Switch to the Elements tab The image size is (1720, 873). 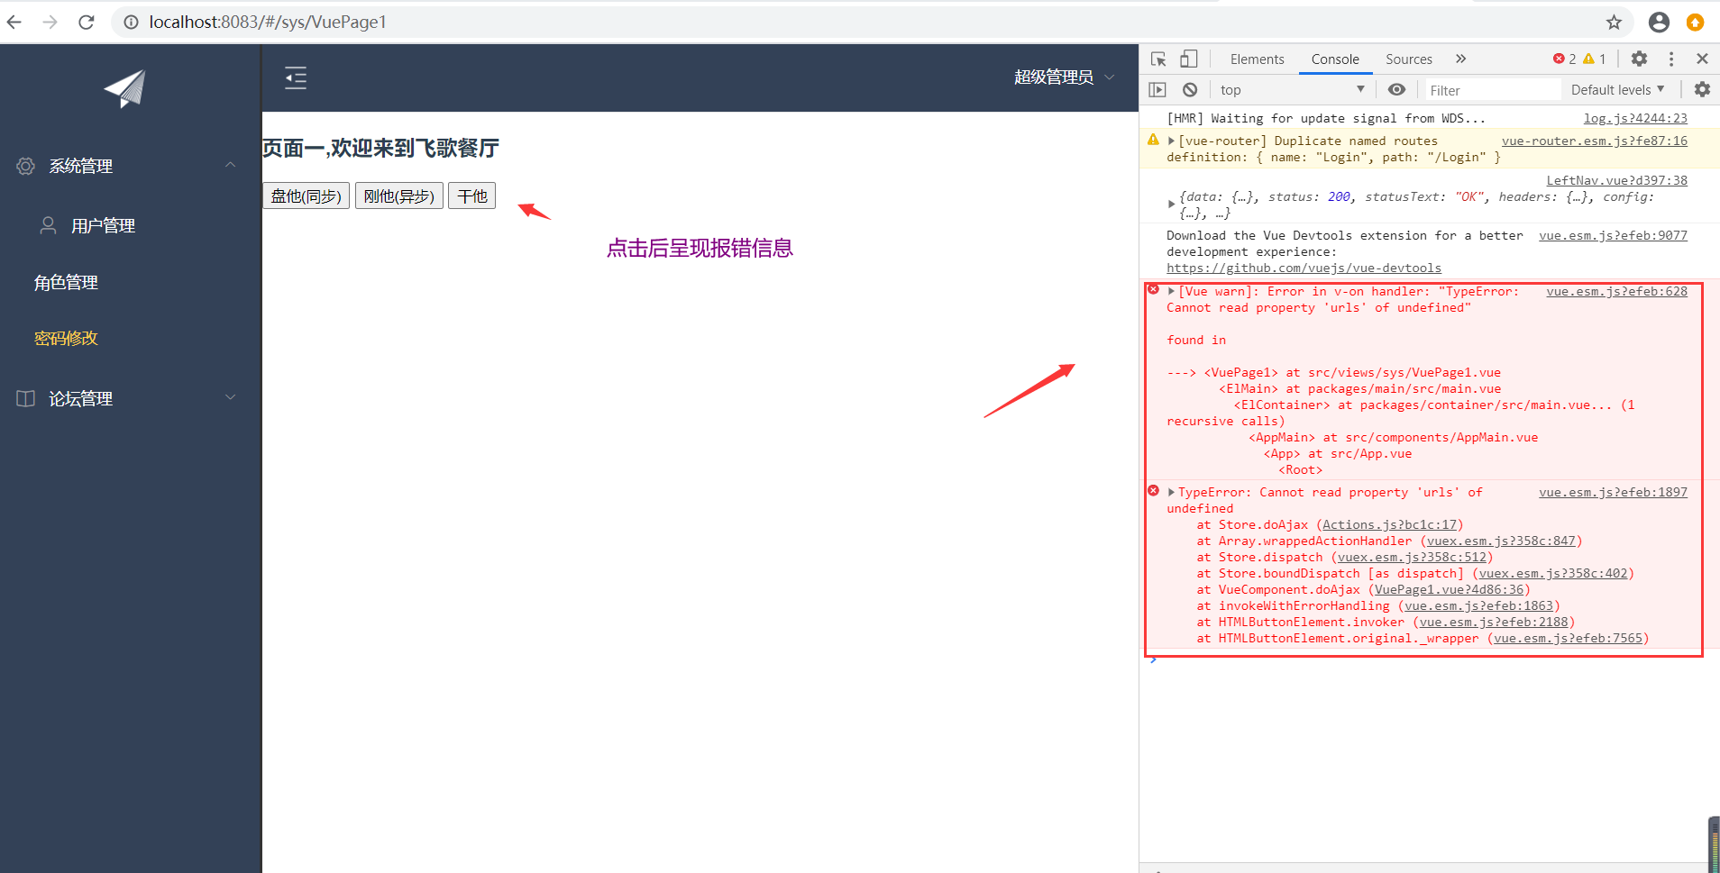coord(1257,59)
